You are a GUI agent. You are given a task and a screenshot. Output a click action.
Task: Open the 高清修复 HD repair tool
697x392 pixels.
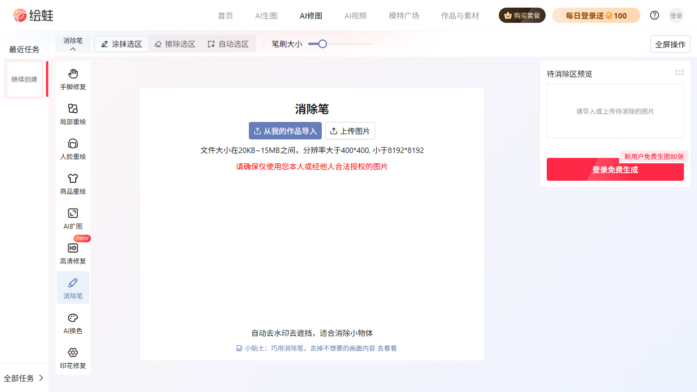point(73,253)
